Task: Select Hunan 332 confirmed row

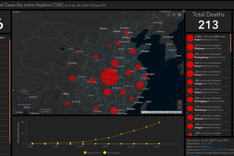Action: (x=207, y=73)
